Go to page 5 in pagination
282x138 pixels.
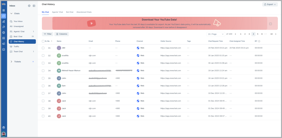coord(258,34)
